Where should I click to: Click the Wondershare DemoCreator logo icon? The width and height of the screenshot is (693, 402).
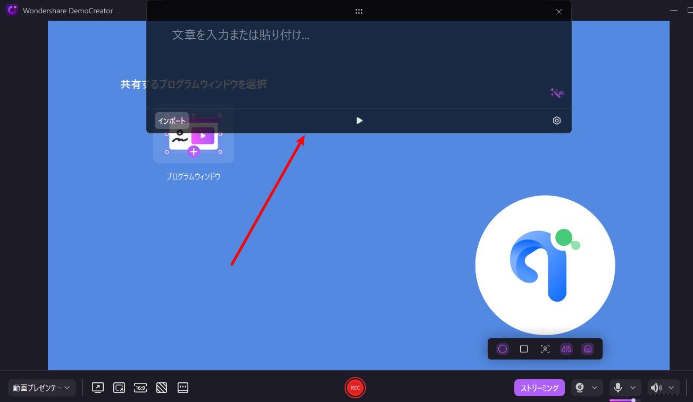coord(12,10)
